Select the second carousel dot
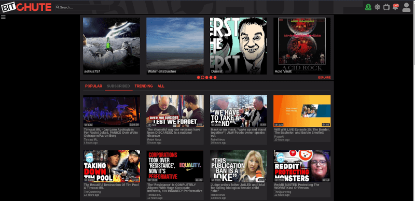The image size is (415, 201). tap(203, 78)
